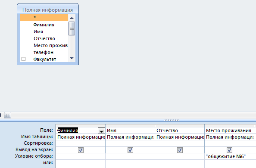Click the Полная информация table title bar

pyautogui.click(x=48, y=10)
